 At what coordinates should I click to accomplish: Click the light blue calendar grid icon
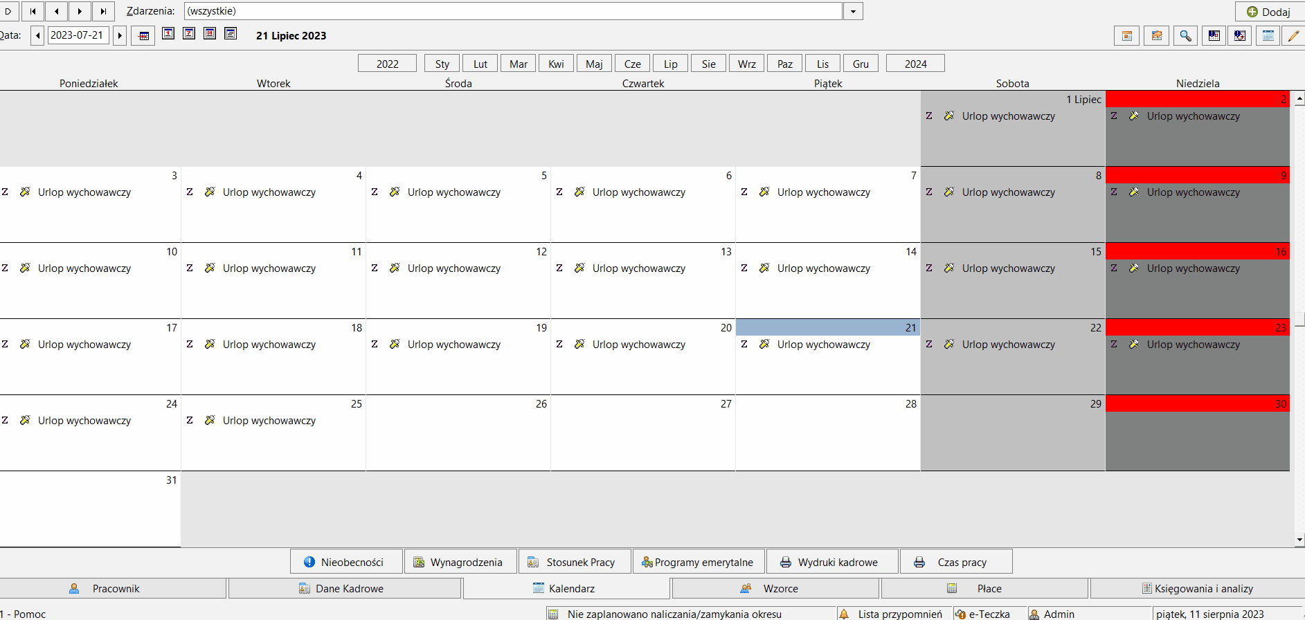[x=1268, y=36]
